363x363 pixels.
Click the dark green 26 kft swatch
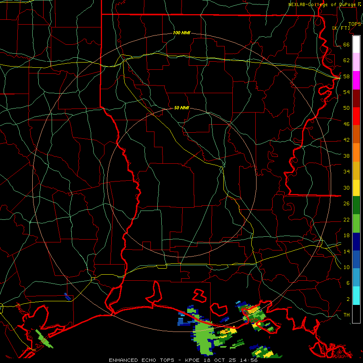tap(356, 205)
